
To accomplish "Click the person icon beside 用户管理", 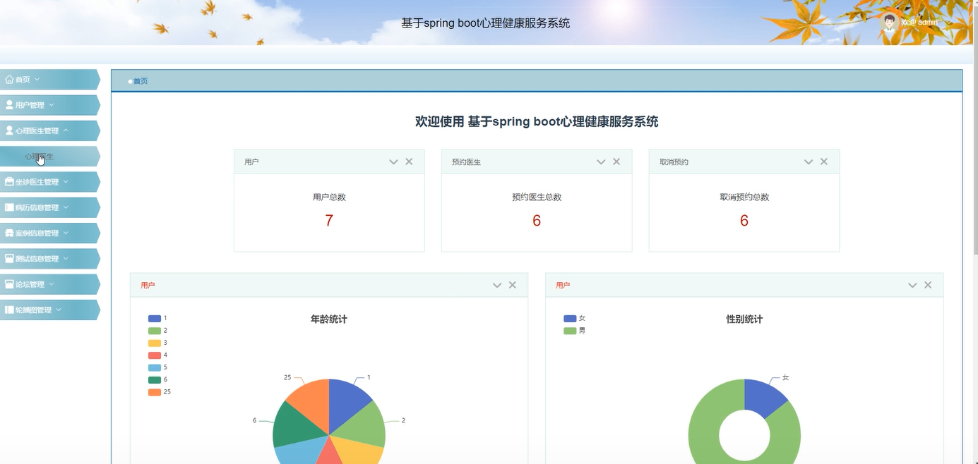I will (x=9, y=105).
